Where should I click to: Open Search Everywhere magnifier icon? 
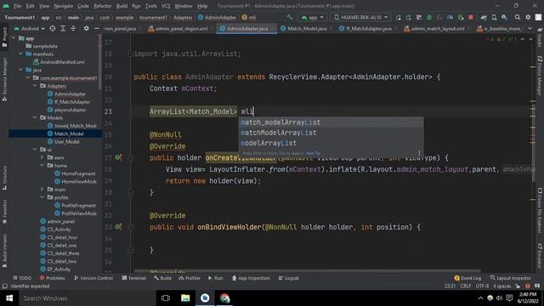[518, 17]
